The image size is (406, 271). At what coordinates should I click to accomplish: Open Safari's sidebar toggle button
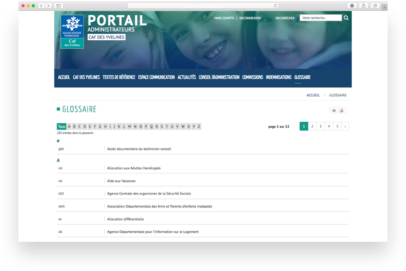pyautogui.click(x=58, y=6)
